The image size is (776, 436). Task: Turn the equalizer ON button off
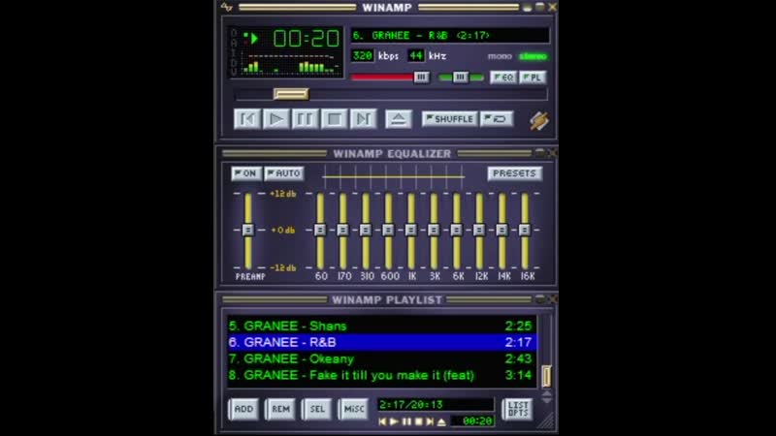pyautogui.click(x=245, y=173)
